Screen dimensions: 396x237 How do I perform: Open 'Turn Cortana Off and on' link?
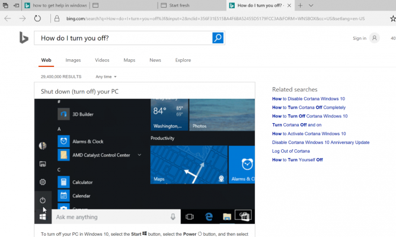pyautogui.click(x=297, y=124)
